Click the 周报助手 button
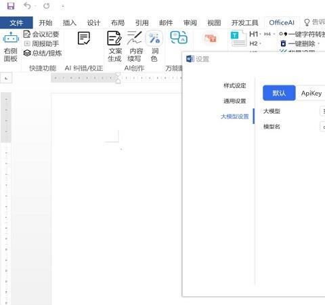The image size is (325, 305). [41, 43]
